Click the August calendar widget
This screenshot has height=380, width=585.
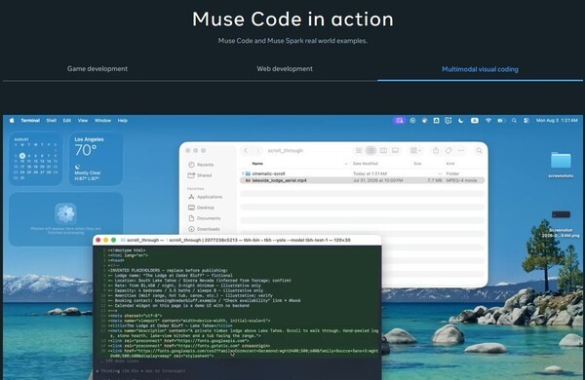(x=35, y=159)
